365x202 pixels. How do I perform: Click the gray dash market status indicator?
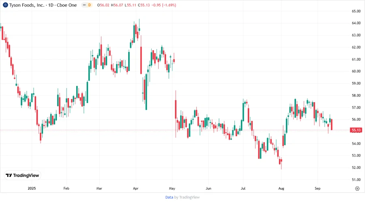click(x=84, y=5)
